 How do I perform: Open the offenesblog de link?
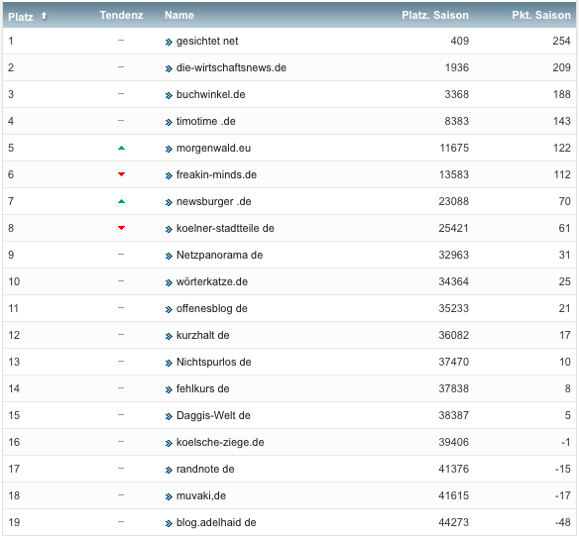[x=211, y=308]
